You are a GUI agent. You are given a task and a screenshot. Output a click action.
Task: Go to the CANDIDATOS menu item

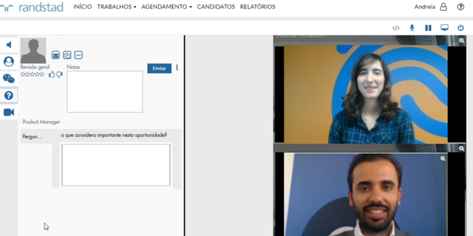[215, 7]
